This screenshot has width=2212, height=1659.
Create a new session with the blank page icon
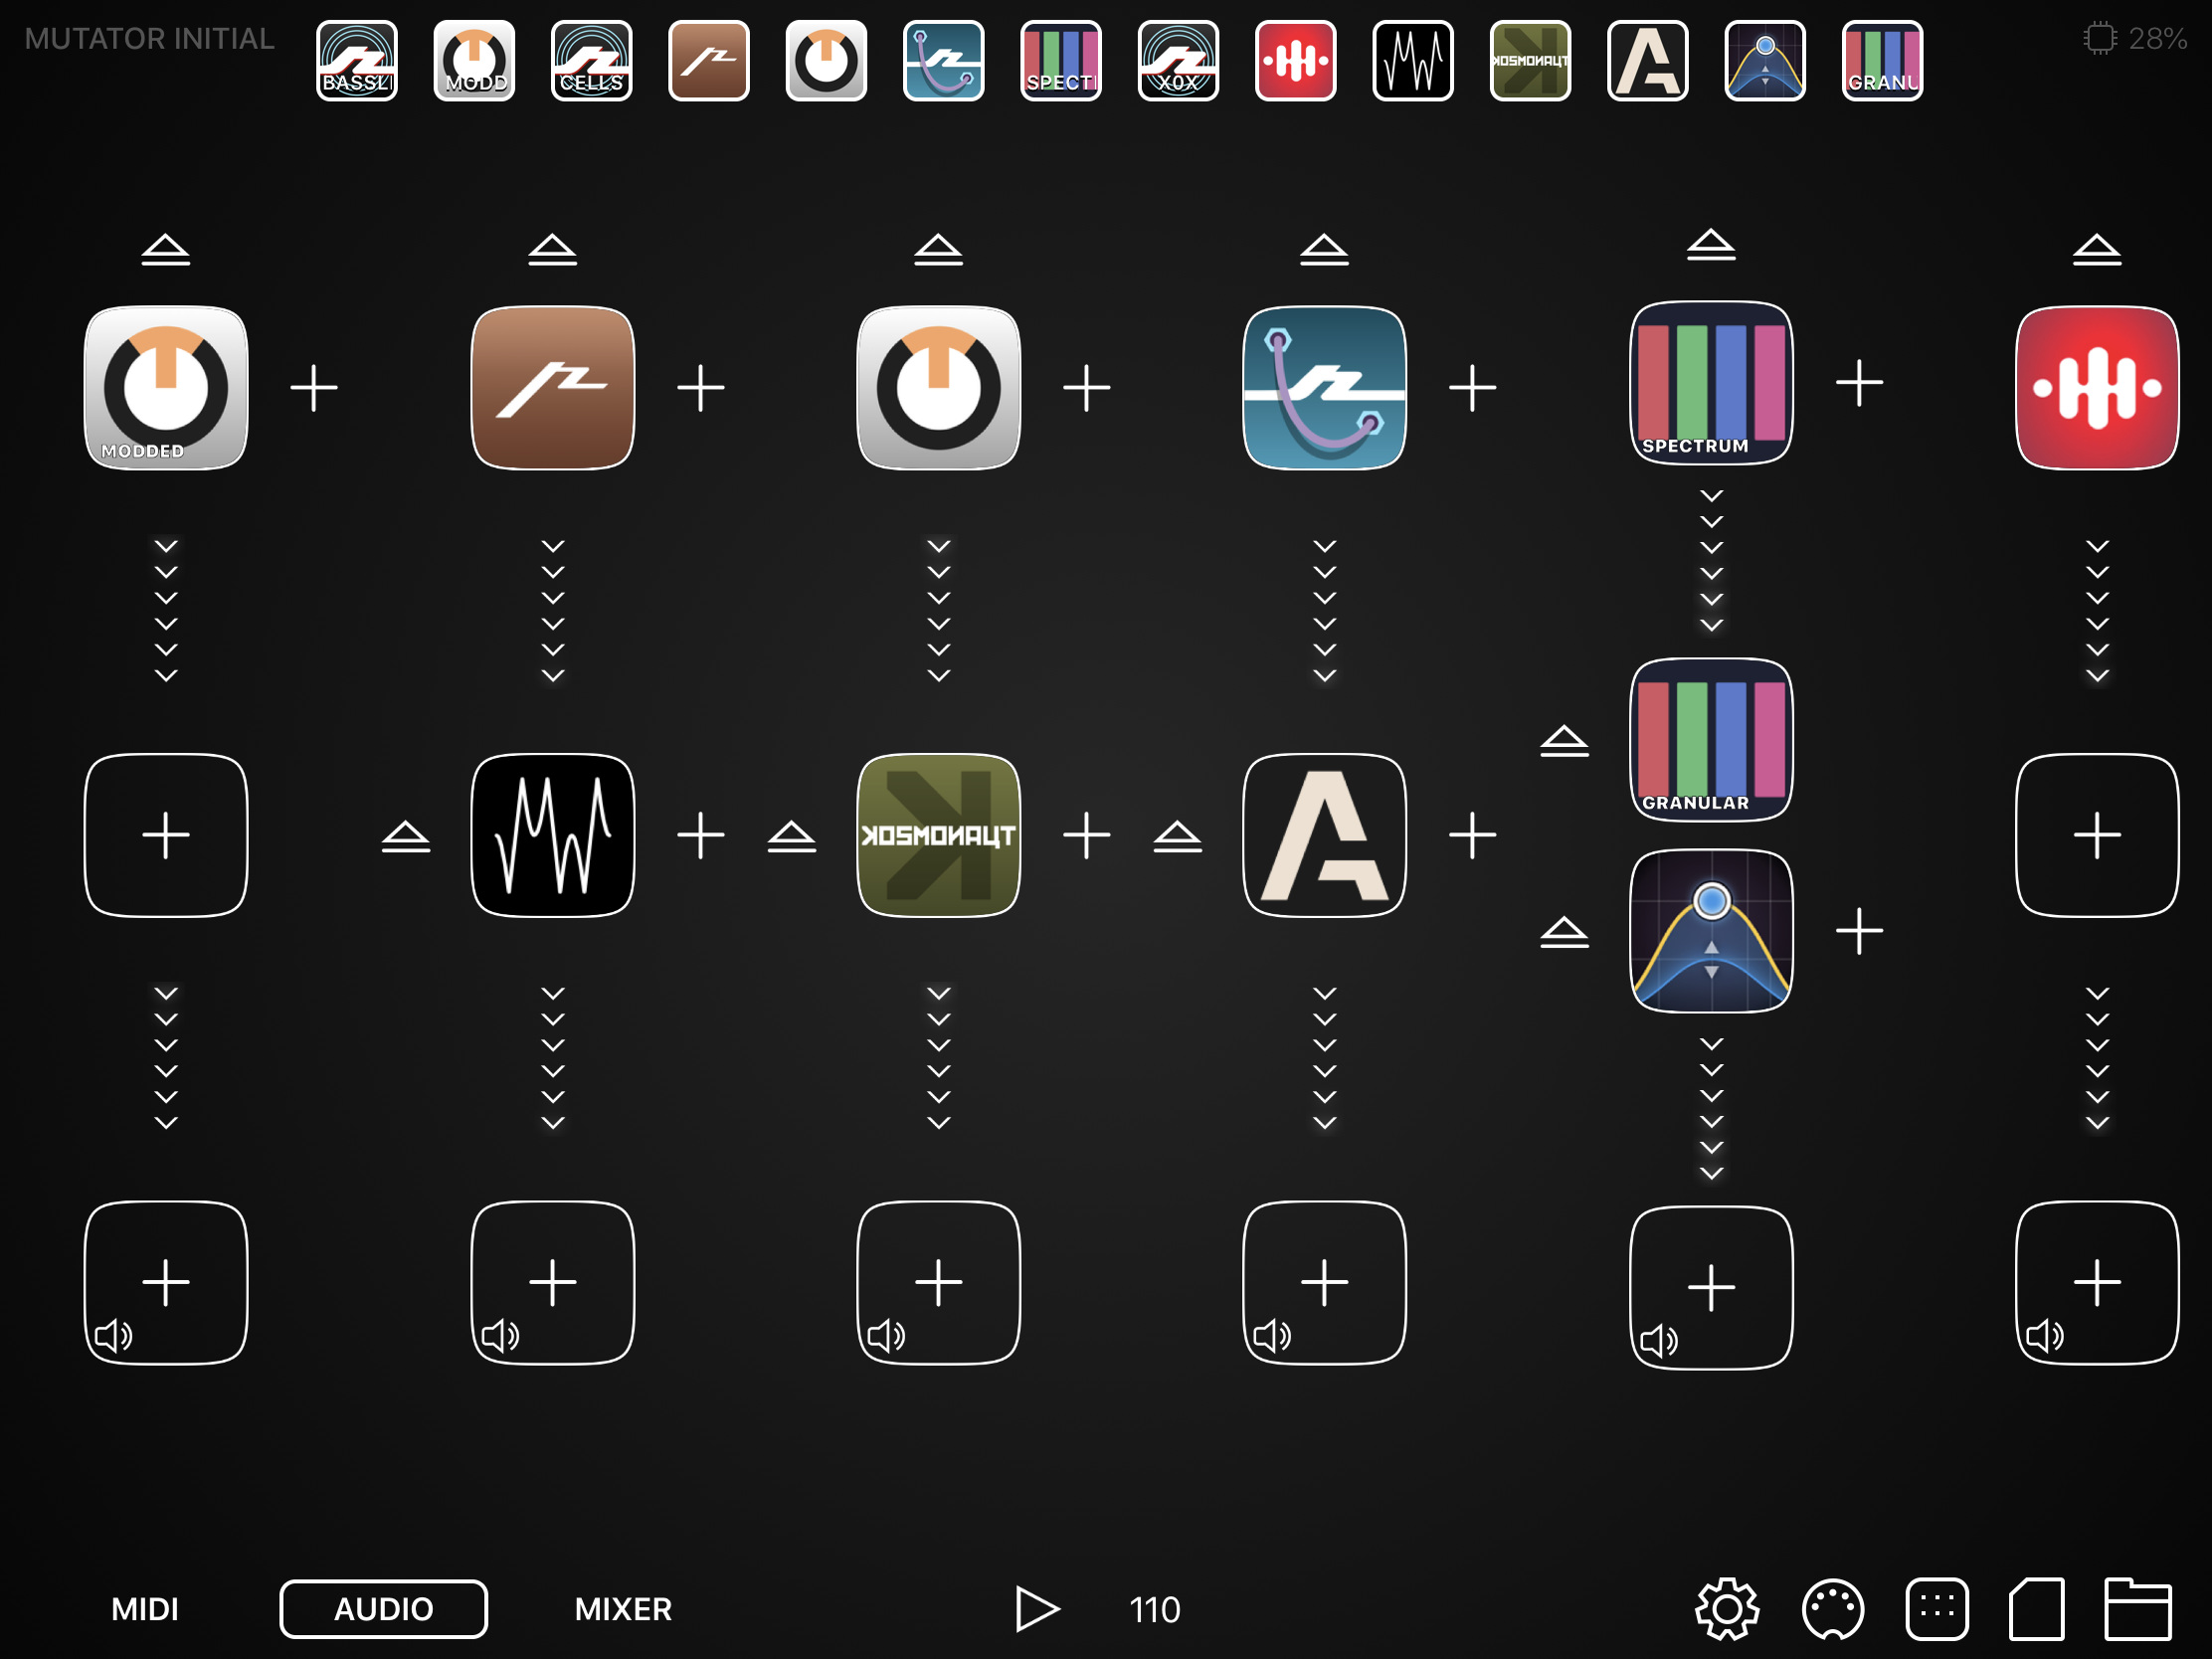coord(2037,1609)
